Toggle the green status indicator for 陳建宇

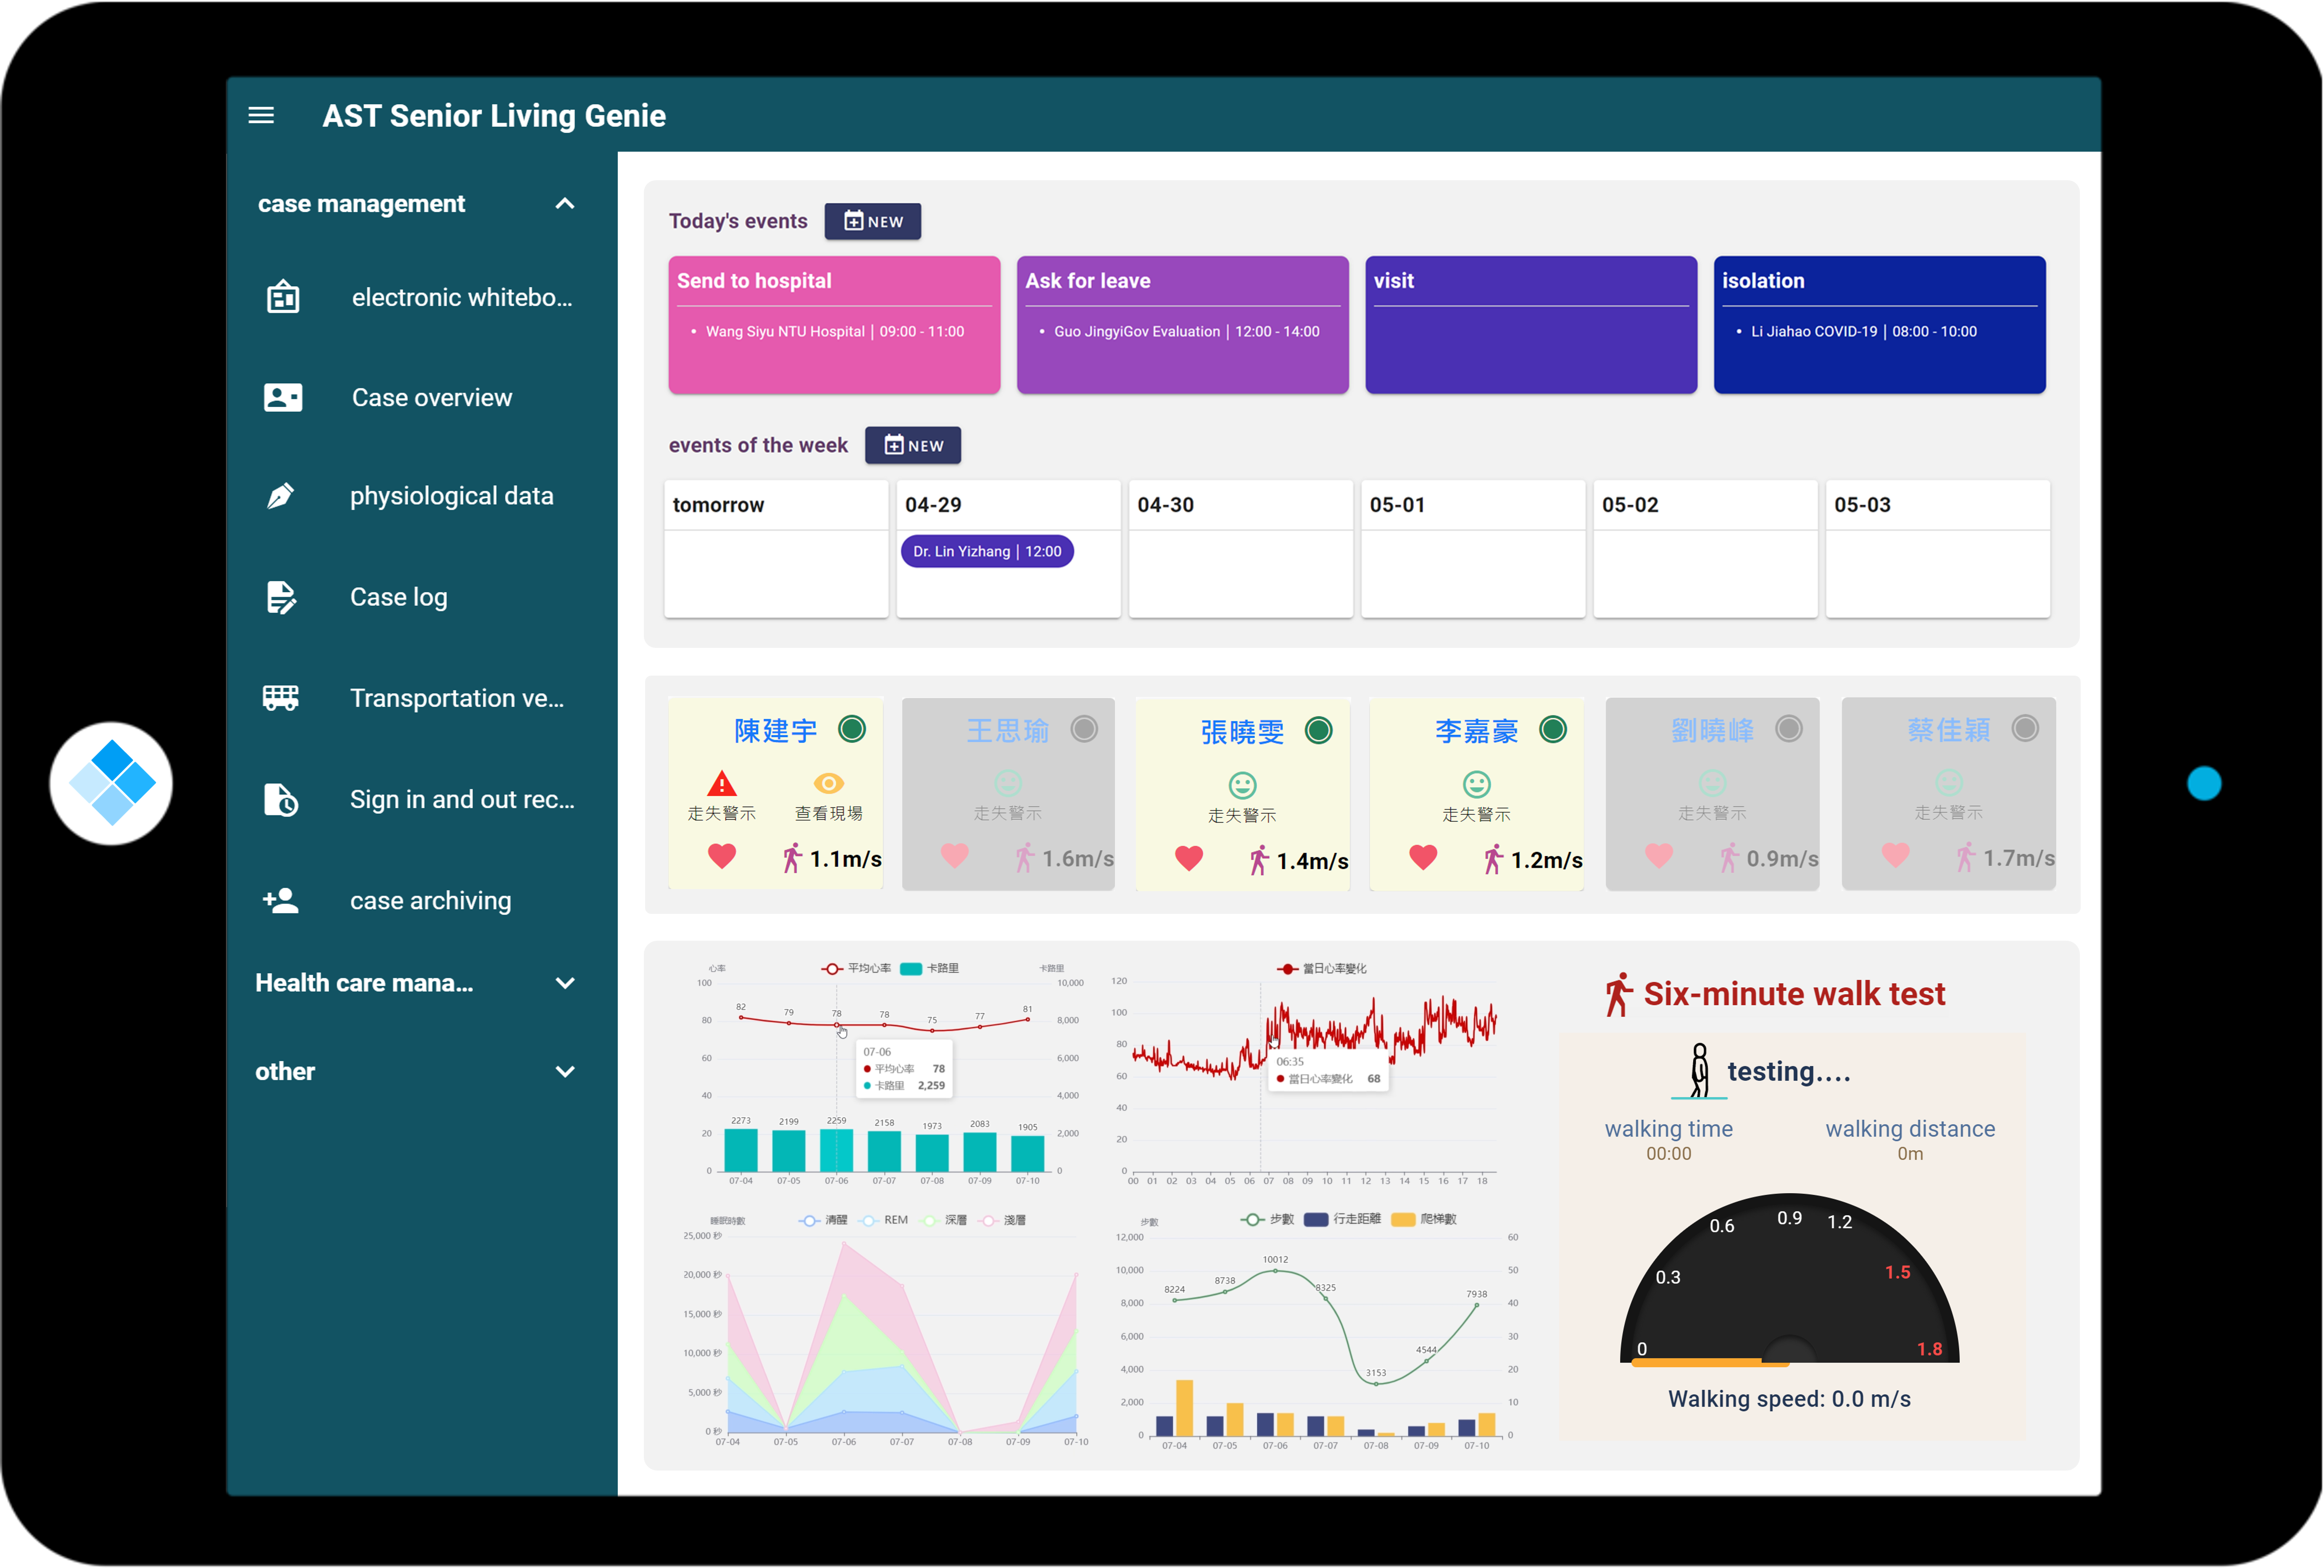(x=852, y=729)
